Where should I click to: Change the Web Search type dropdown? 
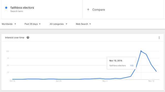[x=83, y=24]
